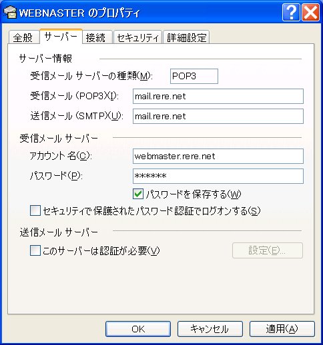Switch to the セキュリティ tab

137,37
